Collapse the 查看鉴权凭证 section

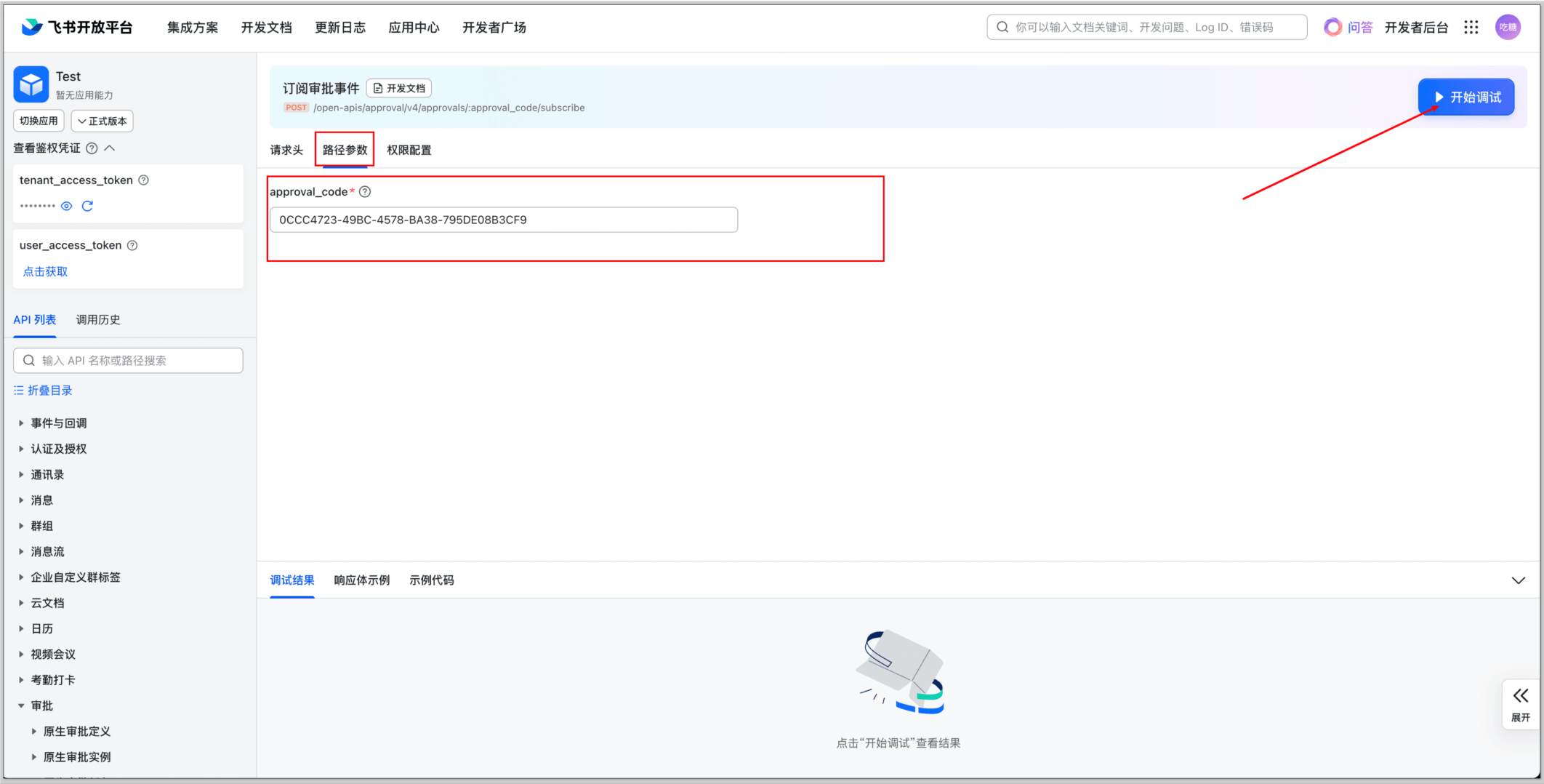110,148
